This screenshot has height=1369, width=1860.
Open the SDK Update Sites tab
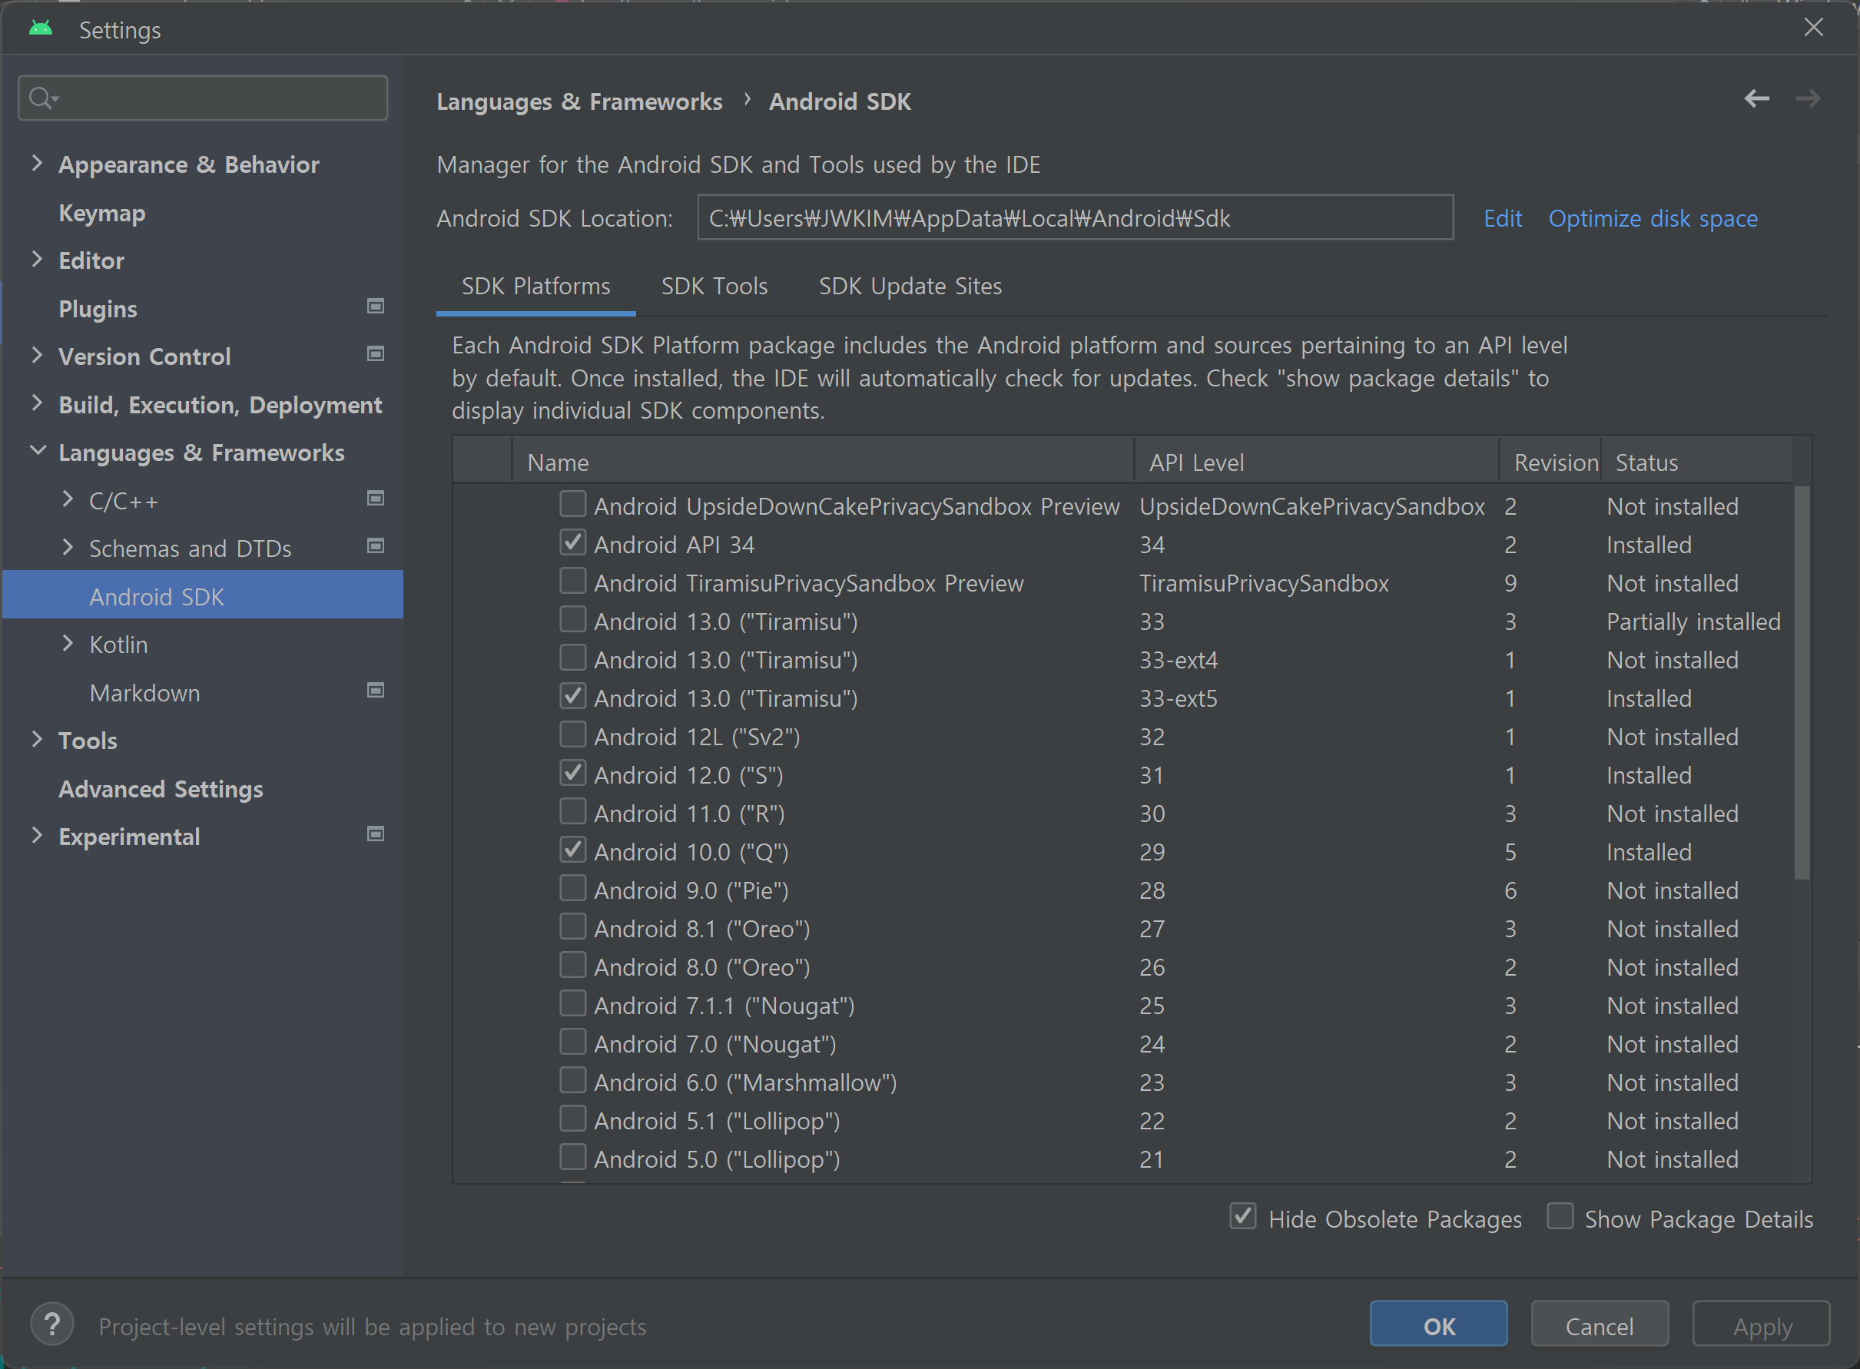pos(910,287)
